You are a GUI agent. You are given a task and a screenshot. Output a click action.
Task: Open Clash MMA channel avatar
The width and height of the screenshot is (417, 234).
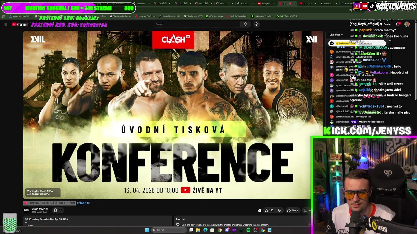(27, 210)
